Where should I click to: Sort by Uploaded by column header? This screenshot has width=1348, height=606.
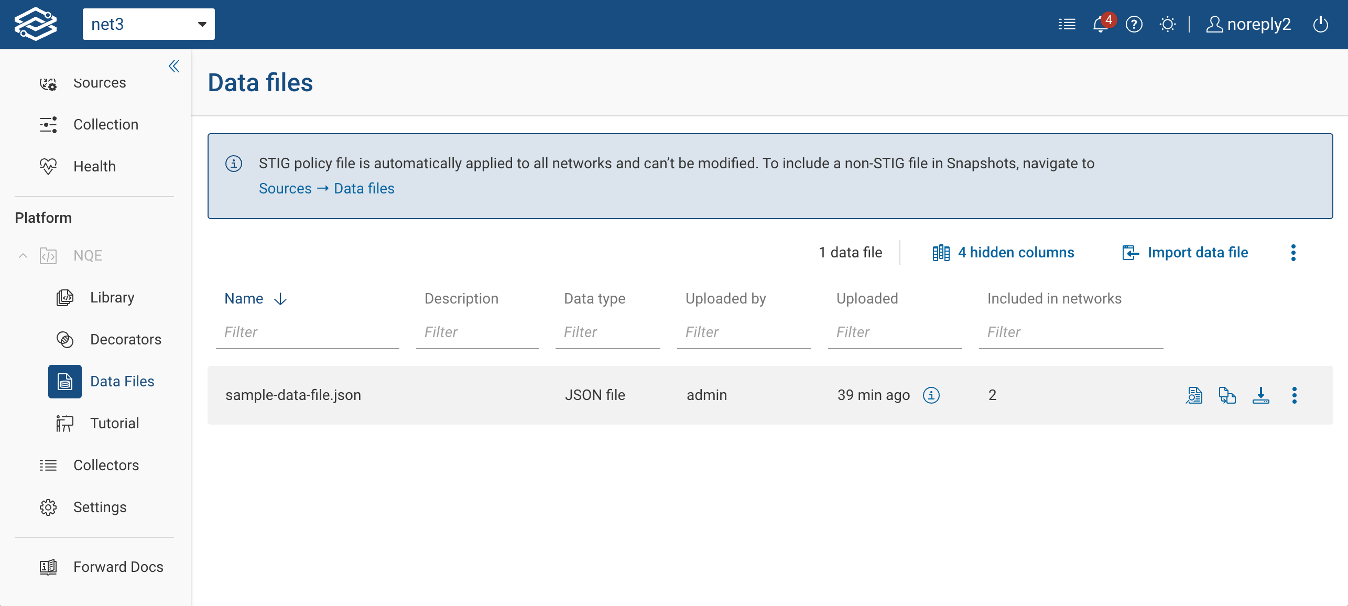[725, 299]
